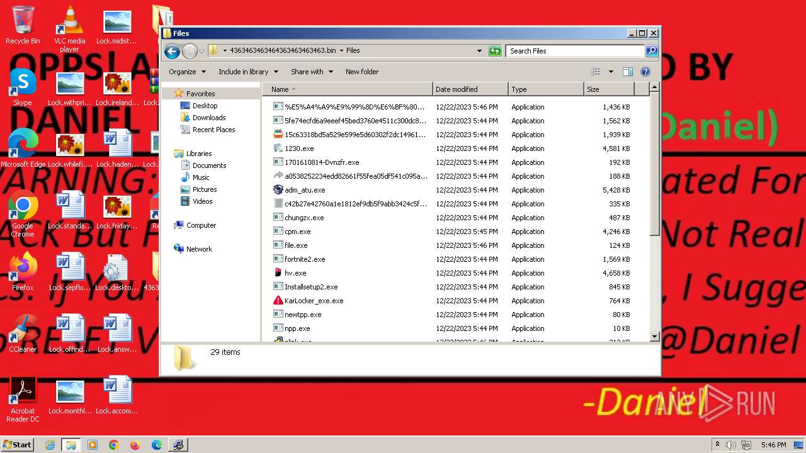Select the adm_atu.exe file icon
806x453 pixels.
click(278, 190)
